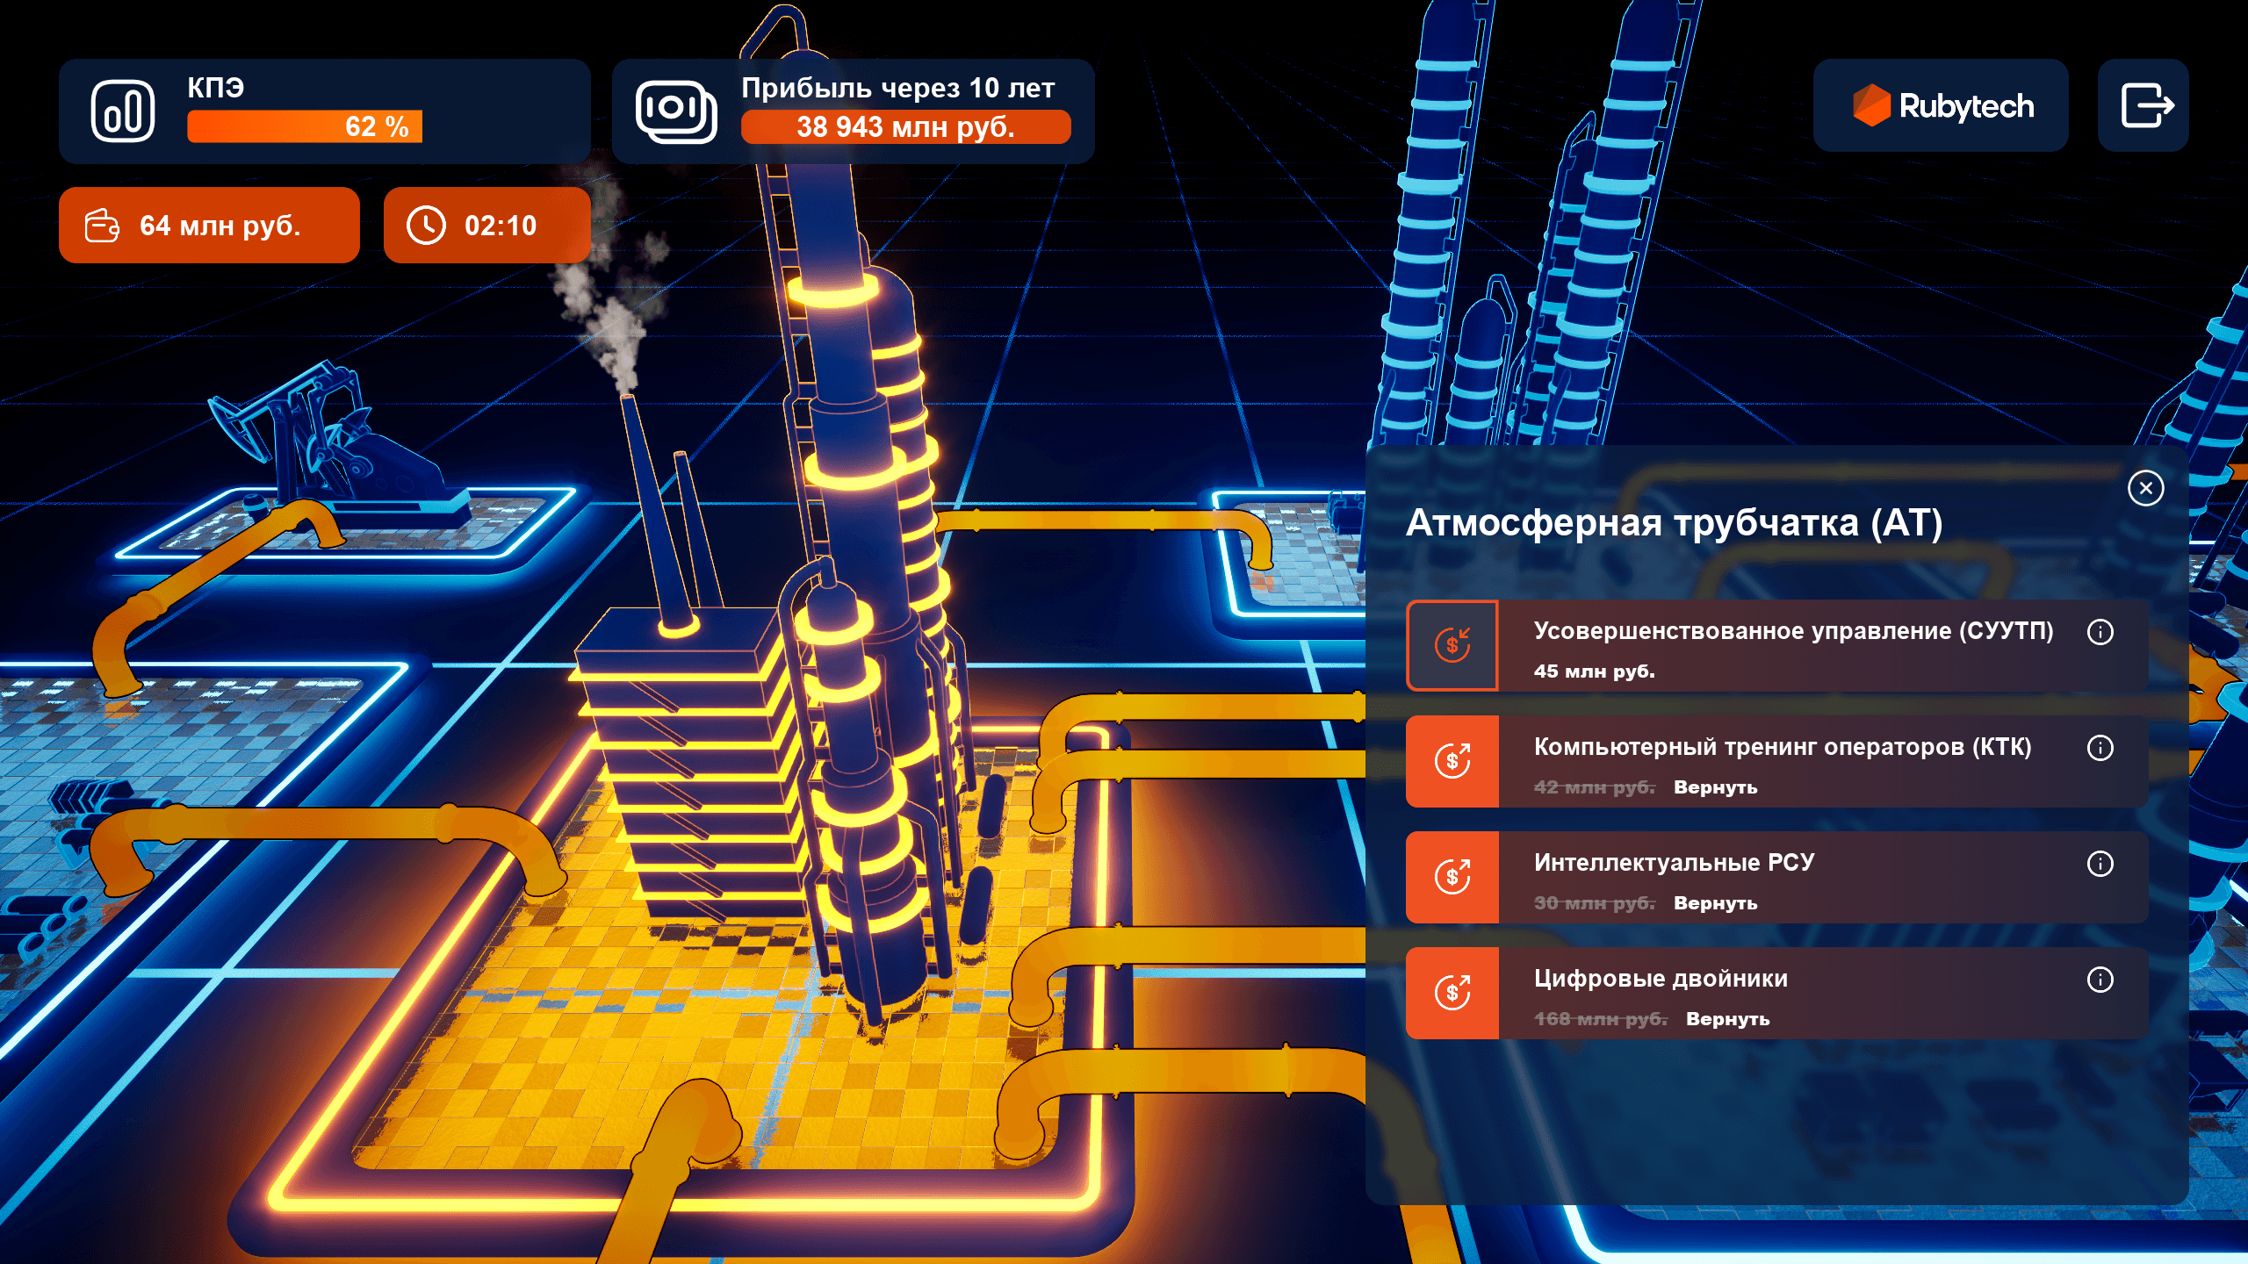Click Вернуть under Компьютерный тренинг операторов
Image resolution: width=2248 pixels, height=1264 pixels.
pos(1715,787)
